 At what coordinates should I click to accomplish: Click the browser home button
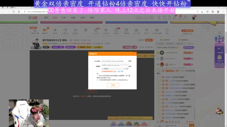click(19, 12)
